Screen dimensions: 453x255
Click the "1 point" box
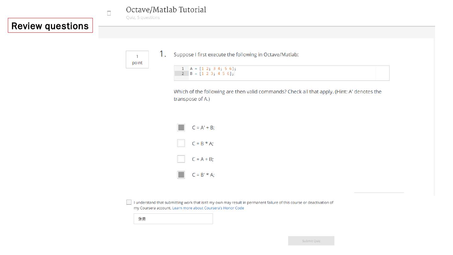tap(137, 59)
